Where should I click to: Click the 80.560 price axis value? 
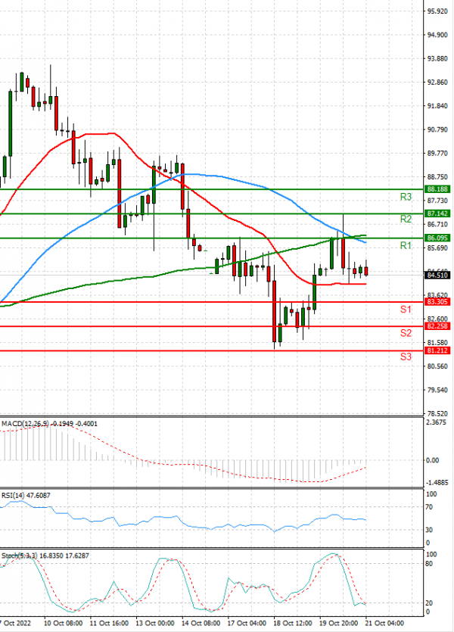437,366
